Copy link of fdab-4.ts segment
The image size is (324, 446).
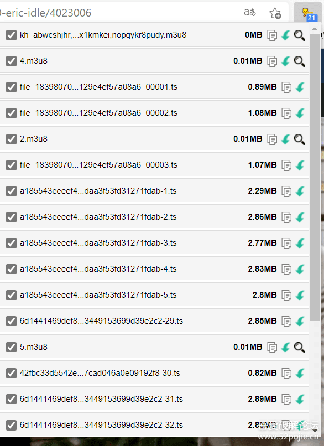pyautogui.click(x=286, y=269)
